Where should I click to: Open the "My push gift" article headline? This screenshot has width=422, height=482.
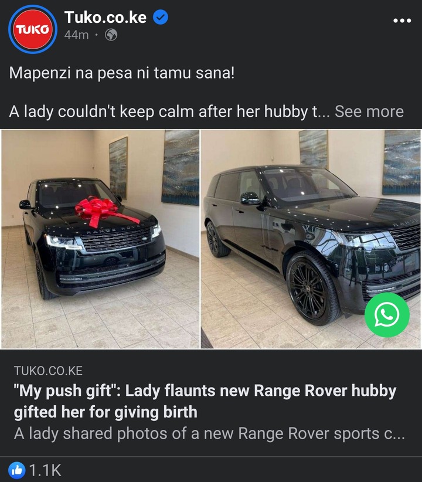205,401
